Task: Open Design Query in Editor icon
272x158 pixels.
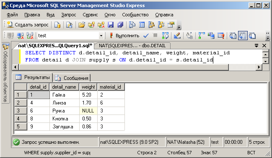Action: coord(177,36)
